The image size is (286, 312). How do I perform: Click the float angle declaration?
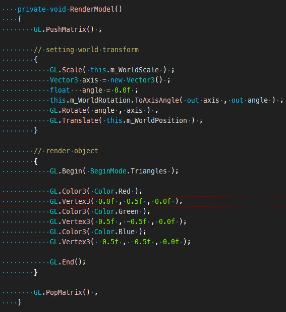pos(94,90)
